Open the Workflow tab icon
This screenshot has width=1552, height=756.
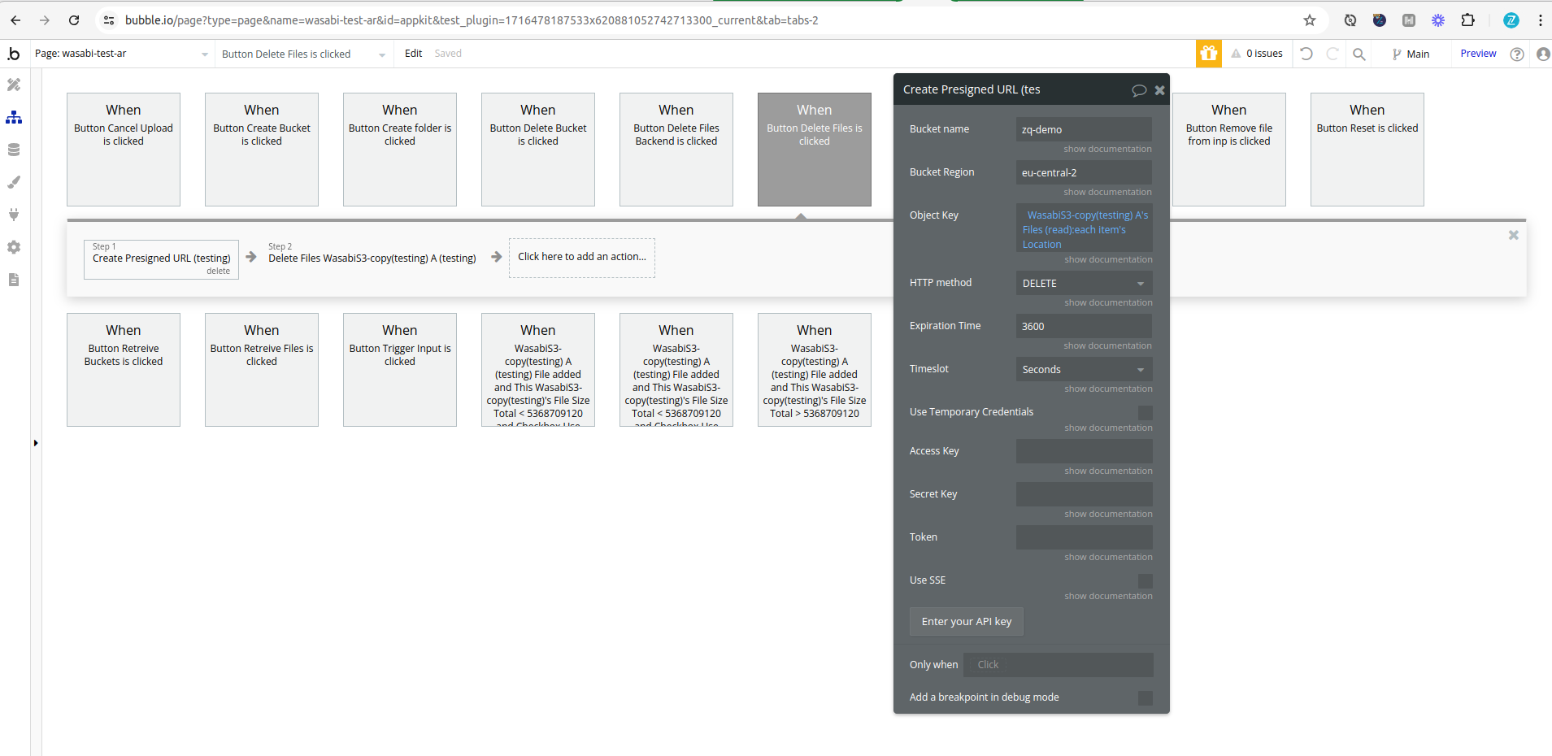14,117
